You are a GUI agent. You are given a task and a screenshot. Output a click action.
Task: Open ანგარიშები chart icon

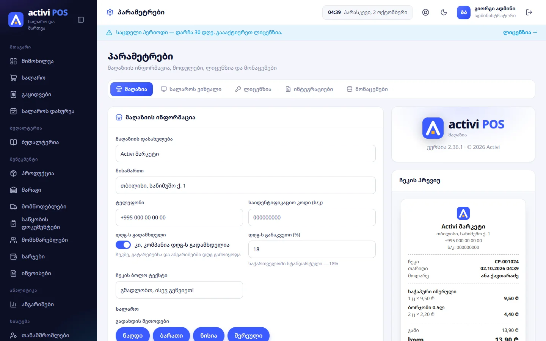14,305
